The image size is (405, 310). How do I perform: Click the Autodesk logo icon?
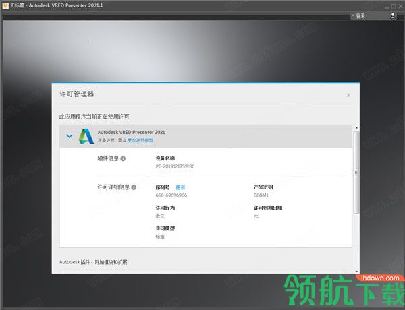86,136
